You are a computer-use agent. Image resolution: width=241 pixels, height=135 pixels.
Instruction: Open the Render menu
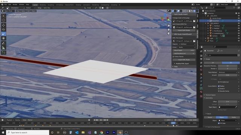click(15, 5)
